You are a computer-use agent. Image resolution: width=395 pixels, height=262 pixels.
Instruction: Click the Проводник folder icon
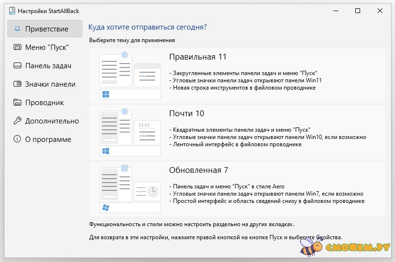point(17,102)
